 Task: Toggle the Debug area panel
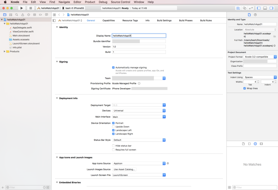(265, 8)
